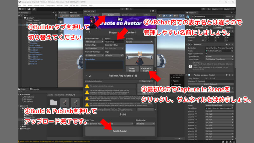This screenshot has height=143, width=254.
Task: Click the Controller field object picker icon
Action: coord(232,48)
